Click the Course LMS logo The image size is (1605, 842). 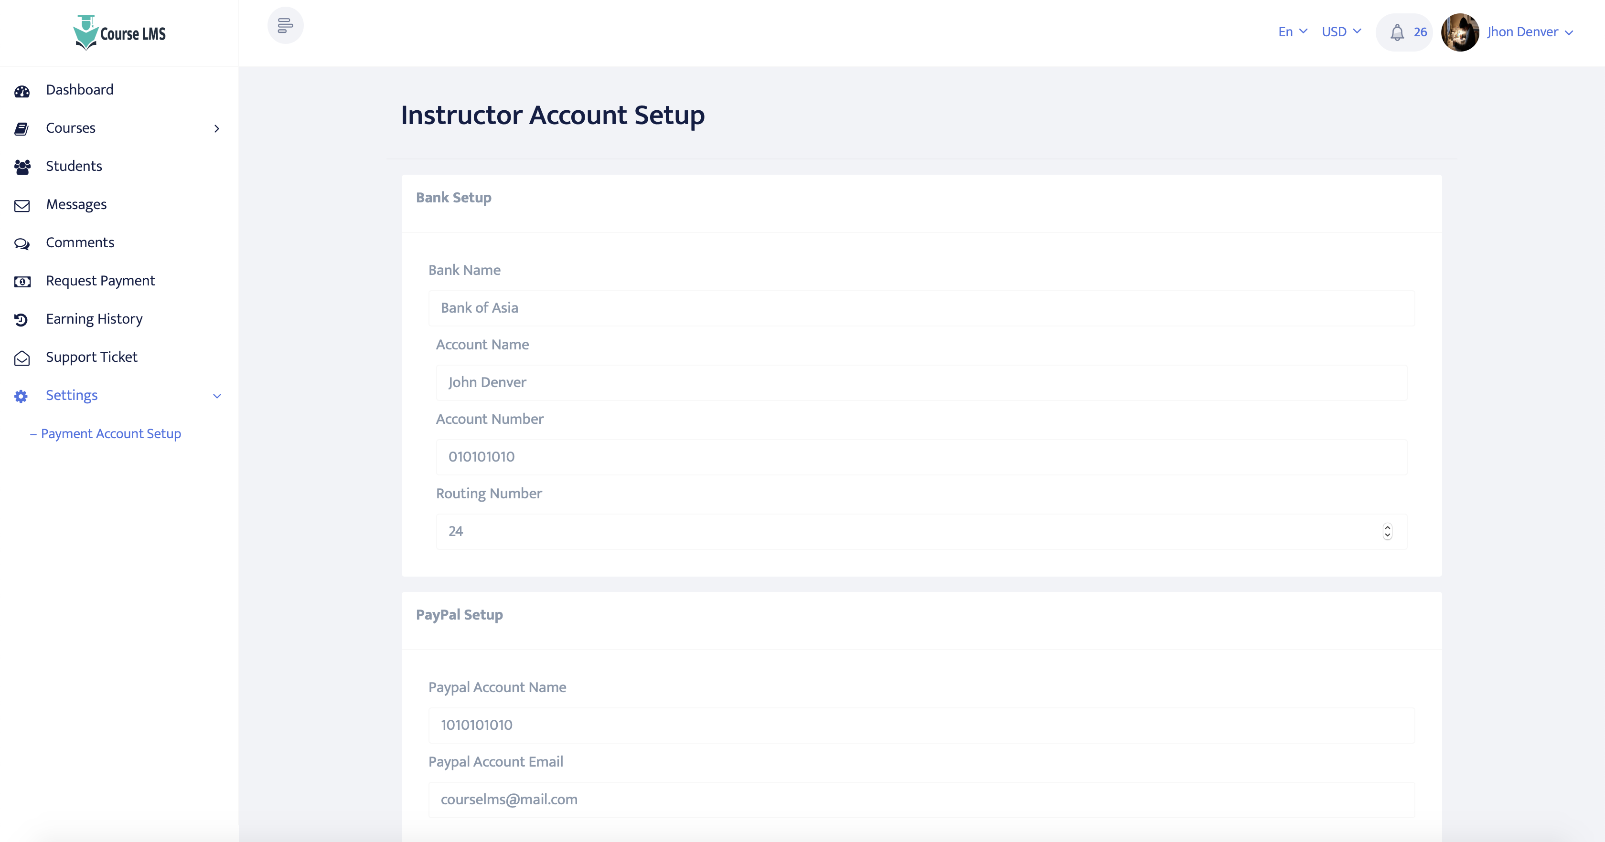[x=119, y=32]
